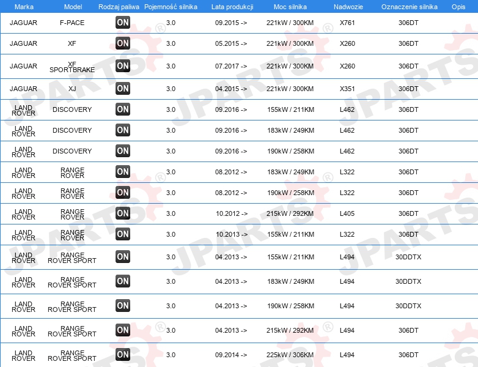Select the 155kW / 211KM cell in the L322 row
This screenshot has height=367, width=478.
pos(290,234)
